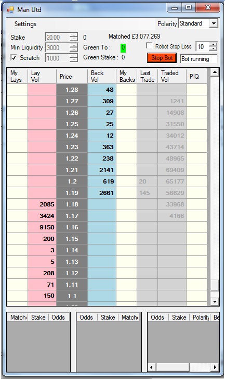Maximize the Man Utd window
This screenshot has height=379, width=225.
point(189,8)
